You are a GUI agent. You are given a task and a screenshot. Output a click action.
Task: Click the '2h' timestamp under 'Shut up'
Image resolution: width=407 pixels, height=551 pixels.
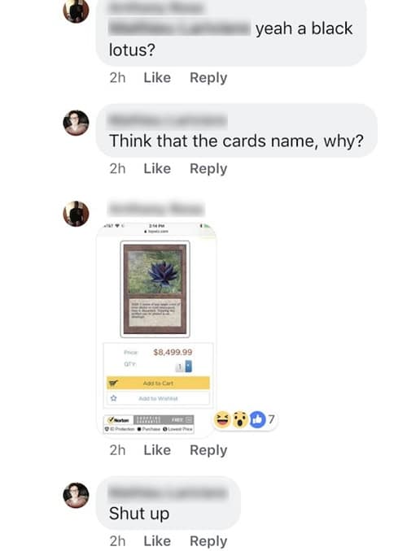coord(117,541)
